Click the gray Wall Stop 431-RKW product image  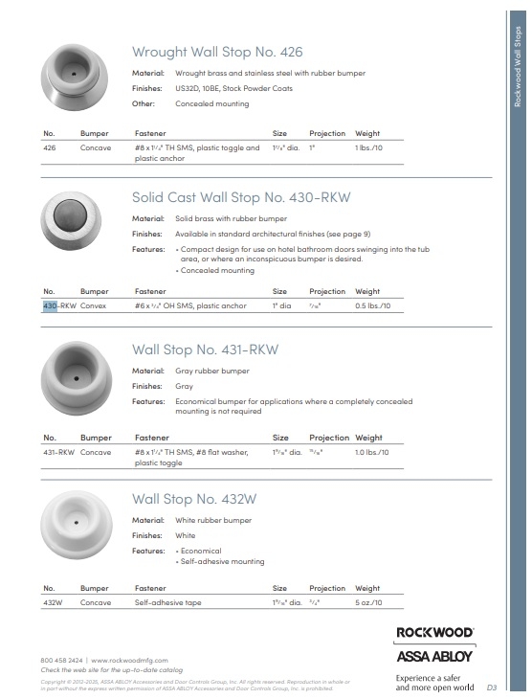77,377
